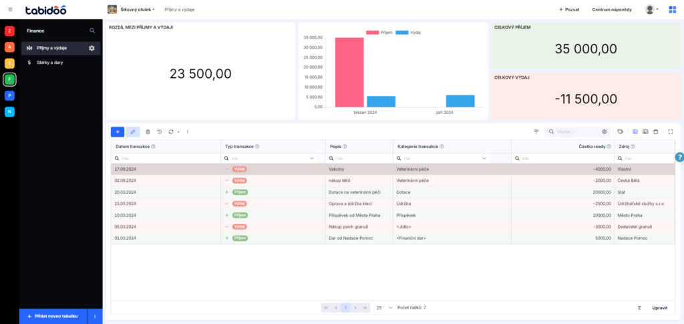Viewport: 684px width, 324px height.
Task: Open the orange A application in sidebar
Action: click(9, 47)
